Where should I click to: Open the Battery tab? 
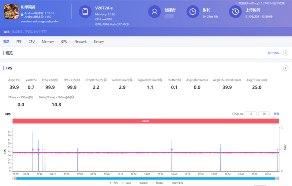99,42
